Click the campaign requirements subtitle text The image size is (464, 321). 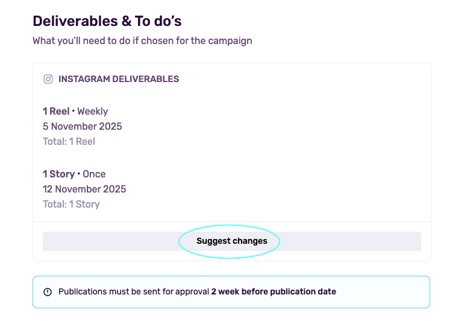[142, 41]
